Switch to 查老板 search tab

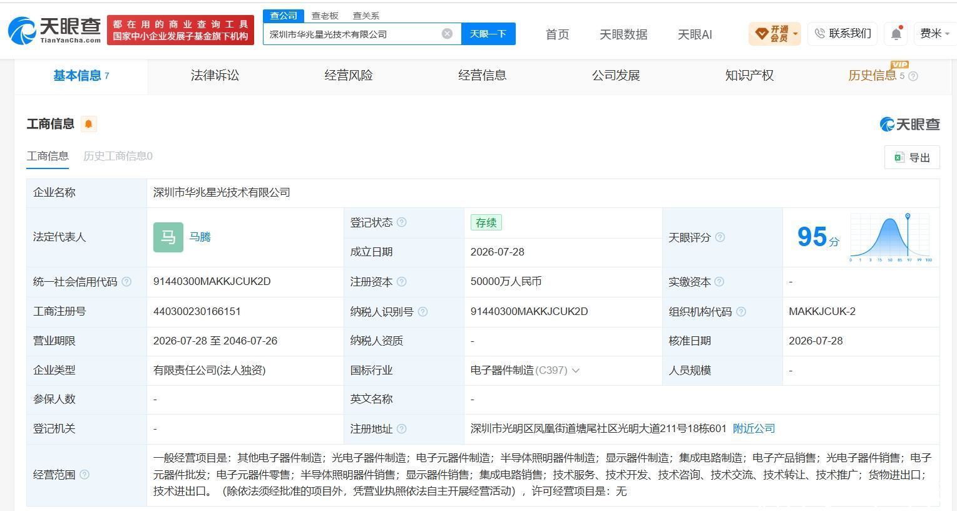325,16
